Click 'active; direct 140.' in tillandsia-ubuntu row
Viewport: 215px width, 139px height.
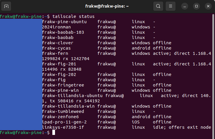click(186, 96)
